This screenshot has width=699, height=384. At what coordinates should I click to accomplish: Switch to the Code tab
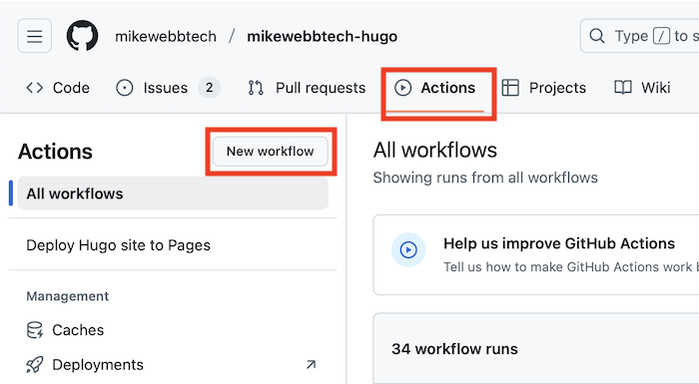58,88
